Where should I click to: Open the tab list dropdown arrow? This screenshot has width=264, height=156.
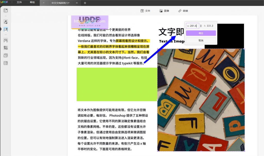[44, 3]
